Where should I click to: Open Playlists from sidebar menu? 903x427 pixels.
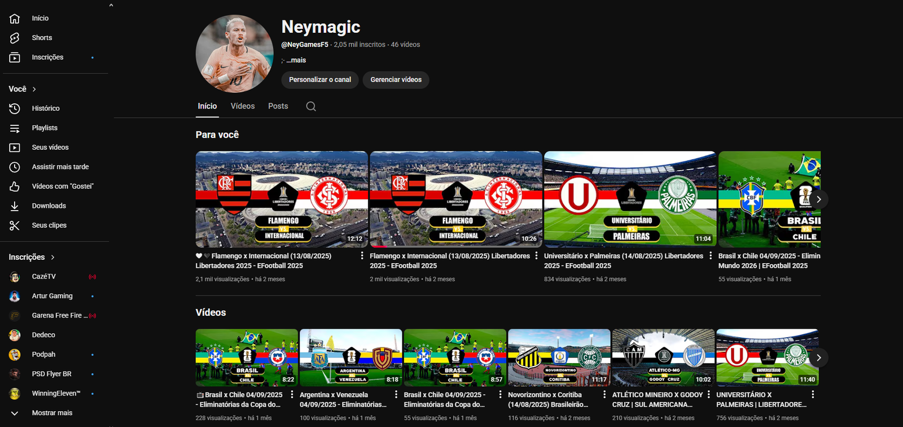click(45, 128)
